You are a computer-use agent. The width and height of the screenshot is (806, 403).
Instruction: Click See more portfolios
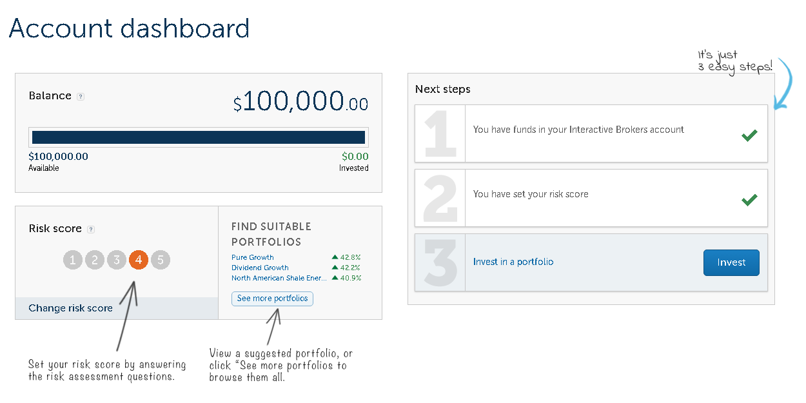pyautogui.click(x=272, y=299)
